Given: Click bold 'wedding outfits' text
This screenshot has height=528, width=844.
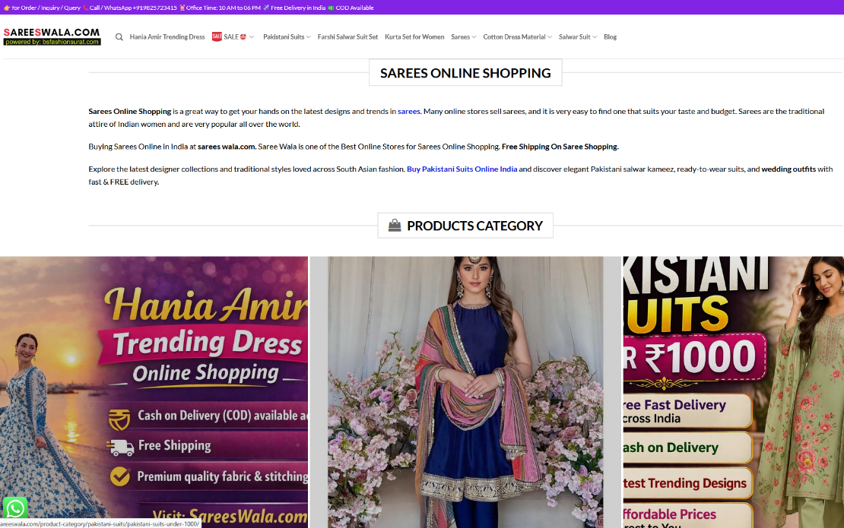Looking at the screenshot, I should tap(788, 169).
